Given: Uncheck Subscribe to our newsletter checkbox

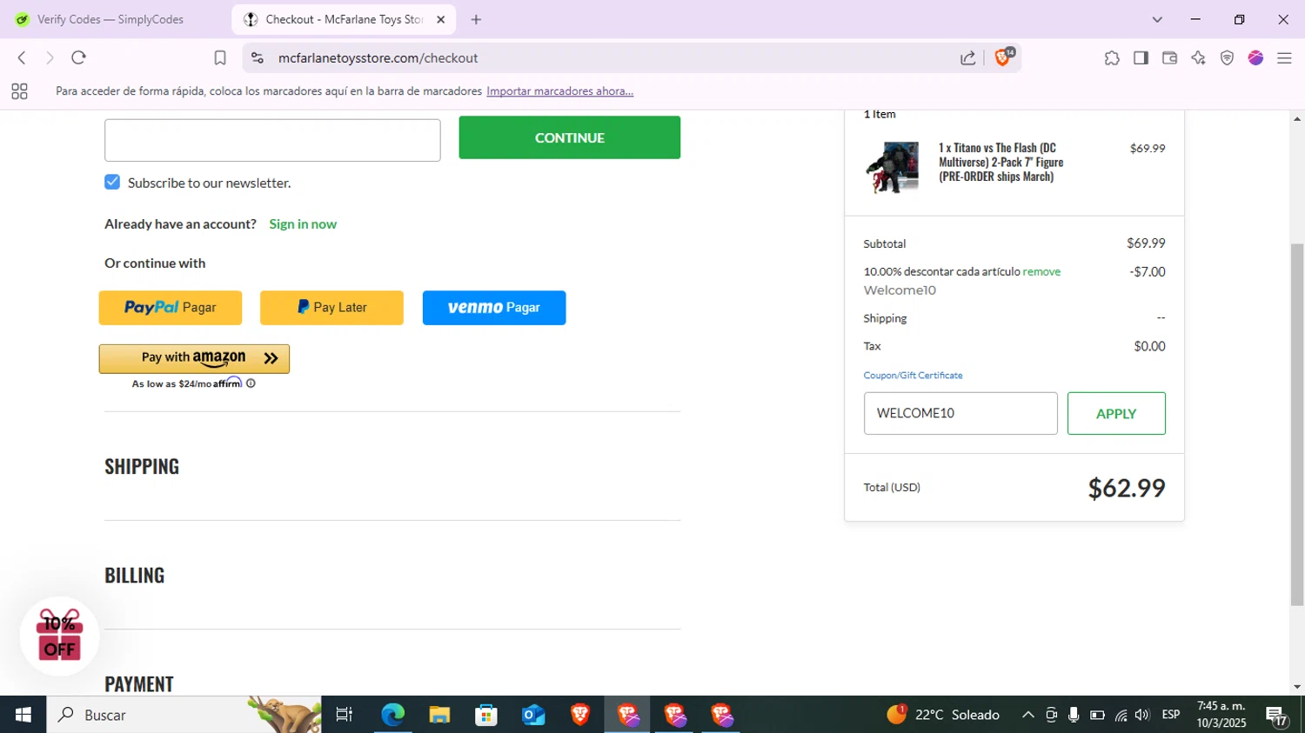Looking at the screenshot, I should tap(112, 182).
